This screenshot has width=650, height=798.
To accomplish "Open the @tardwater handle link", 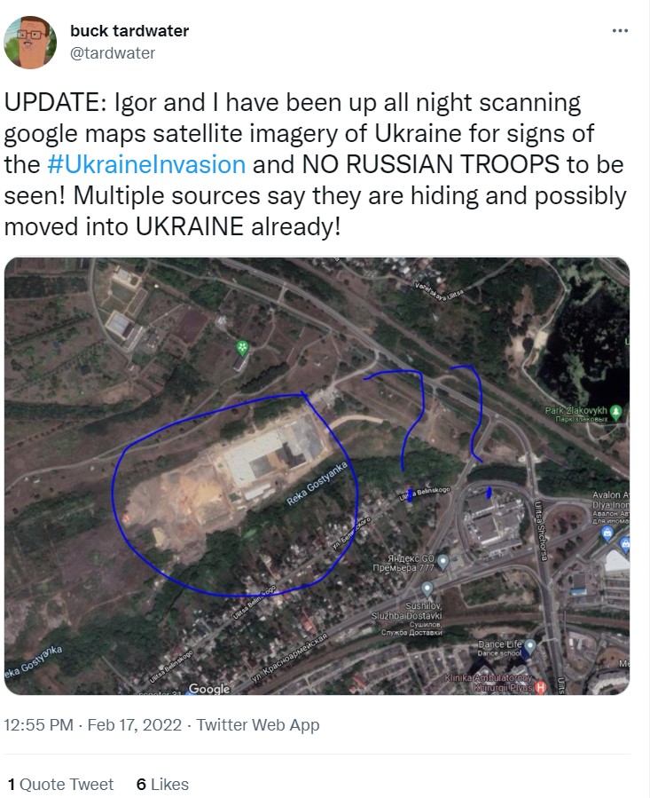I will (x=113, y=53).
